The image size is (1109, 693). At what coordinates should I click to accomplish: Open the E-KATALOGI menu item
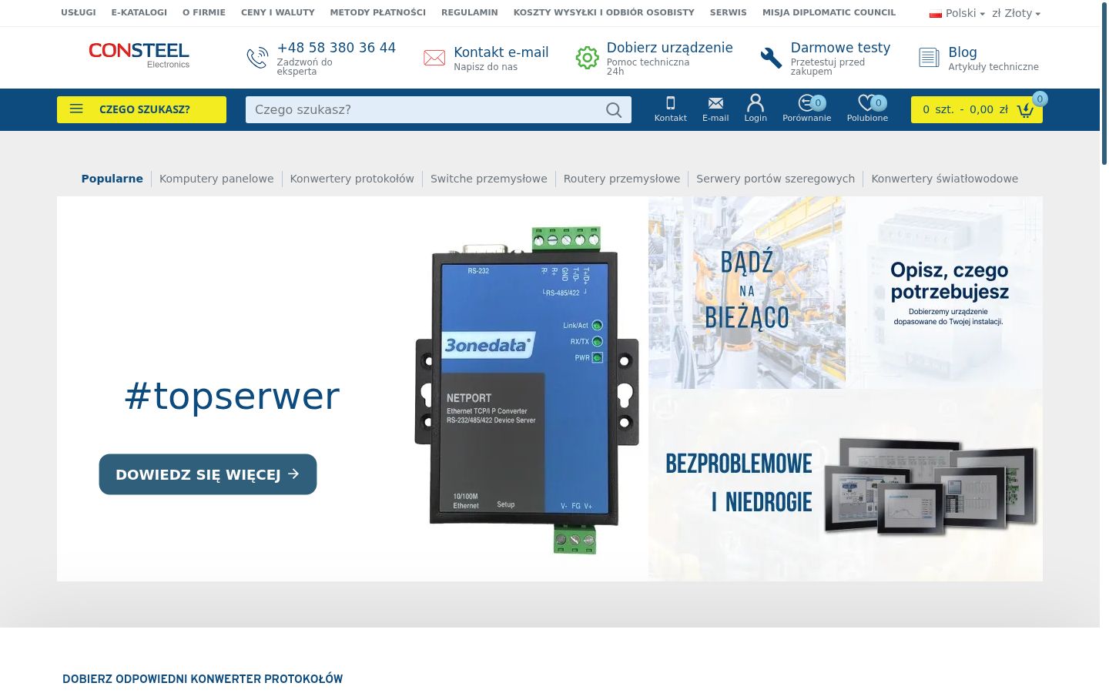(x=139, y=12)
